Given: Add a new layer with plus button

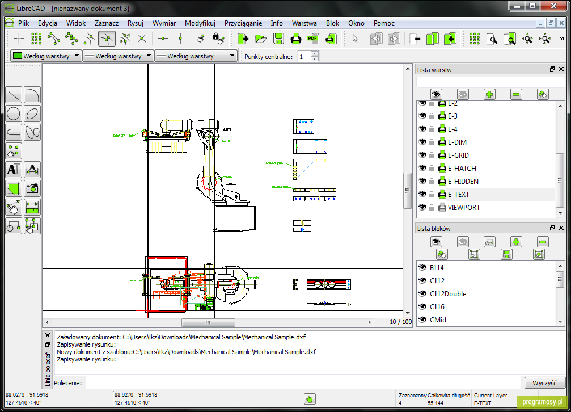Looking at the screenshot, I should pos(489,94).
